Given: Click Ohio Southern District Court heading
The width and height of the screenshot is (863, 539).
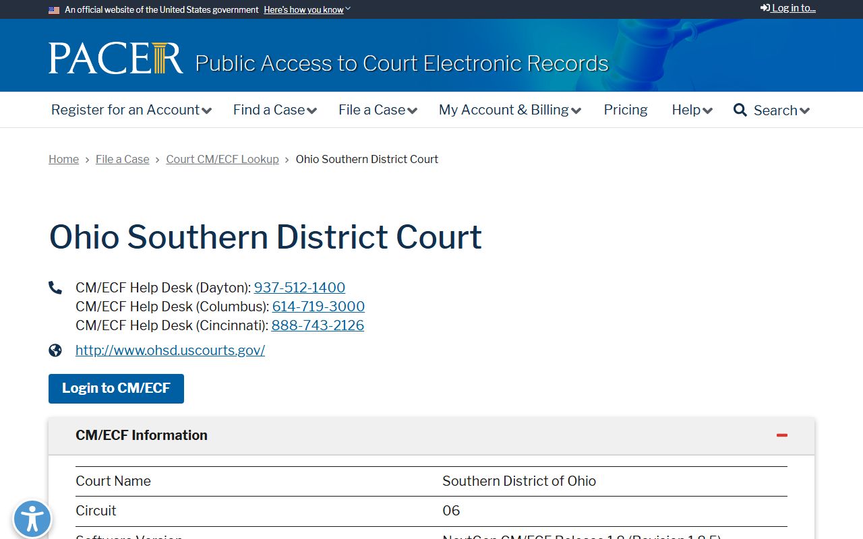Looking at the screenshot, I should (266, 237).
